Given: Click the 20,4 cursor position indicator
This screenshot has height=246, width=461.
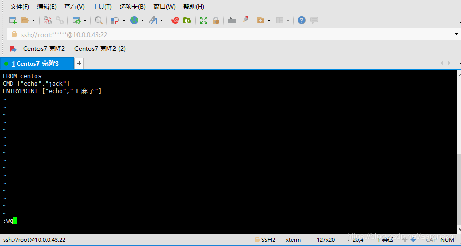Looking at the screenshot, I should pyautogui.click(x=355, y=240).
